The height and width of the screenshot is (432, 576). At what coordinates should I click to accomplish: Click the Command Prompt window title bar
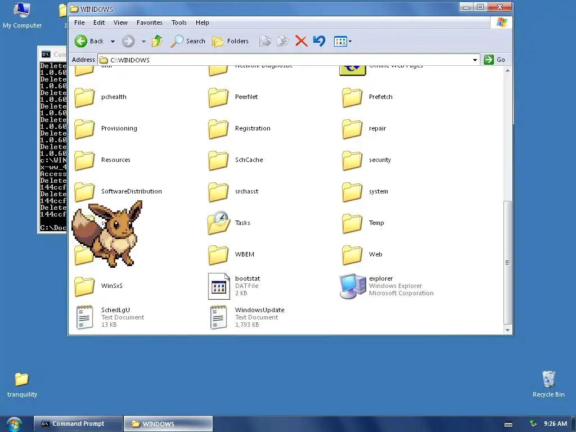[53, 55]
